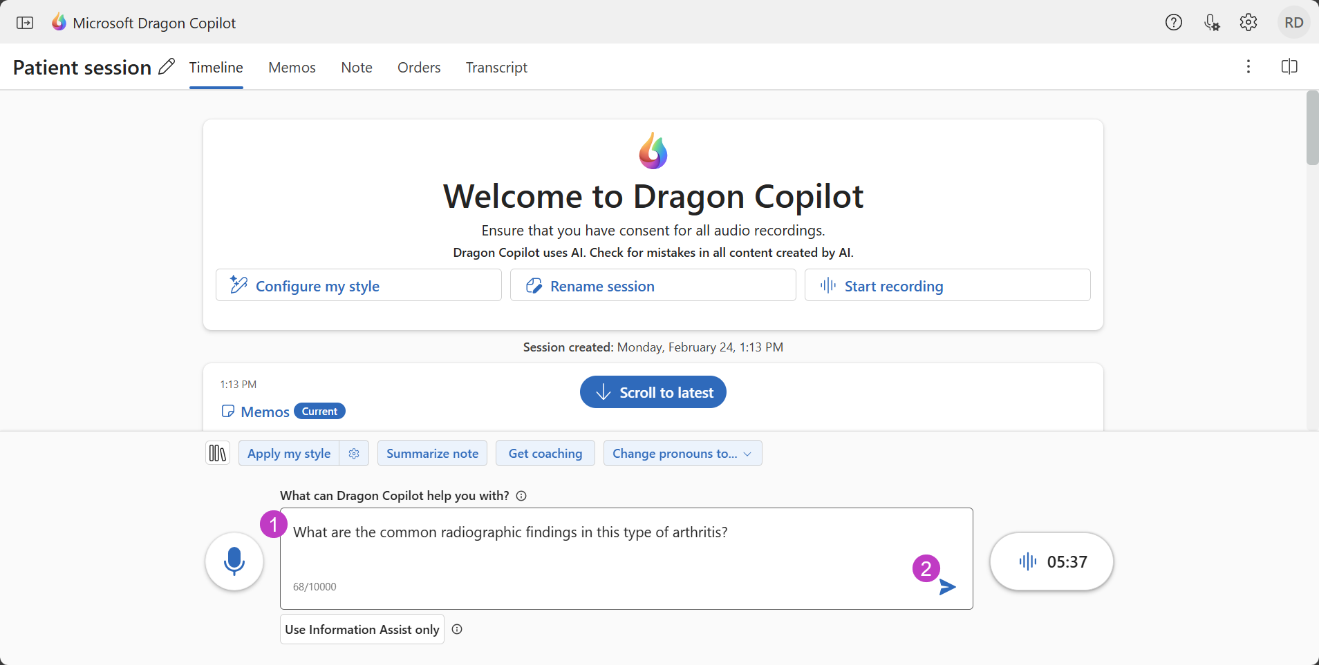Toggle the left navigation panel icon
1319x665 pixels.
25,23
